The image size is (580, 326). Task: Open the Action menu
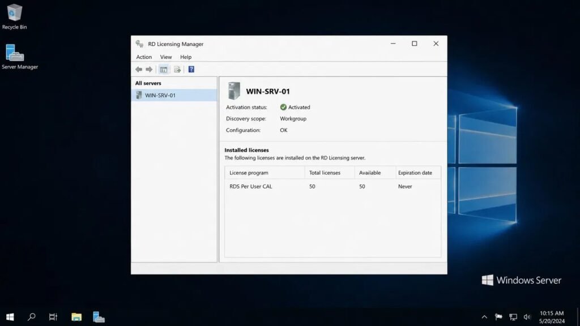(x=144, y=57)
